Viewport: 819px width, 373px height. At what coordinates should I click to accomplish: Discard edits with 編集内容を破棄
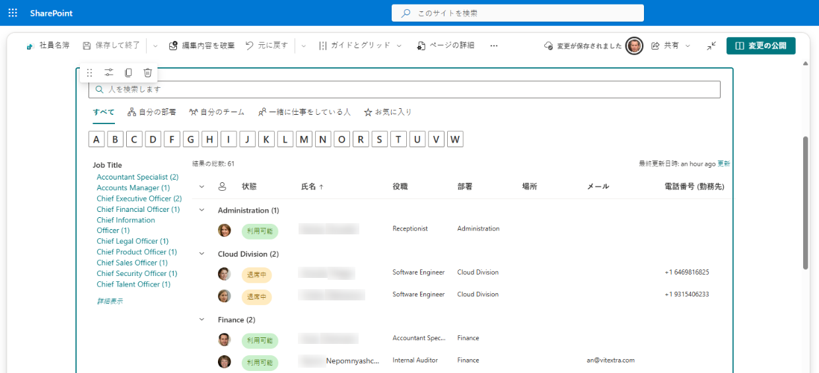pyautogui.click(x=201, y=46)
